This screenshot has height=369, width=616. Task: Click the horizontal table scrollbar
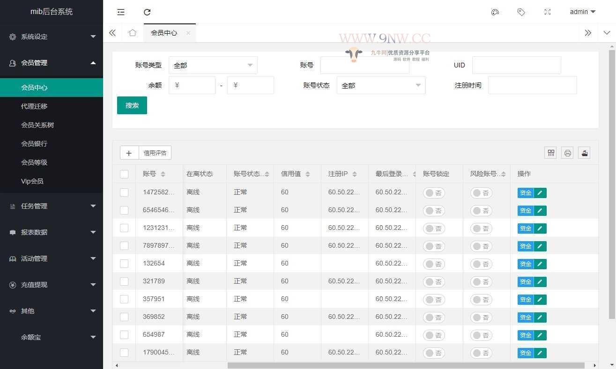coord(406,365)
